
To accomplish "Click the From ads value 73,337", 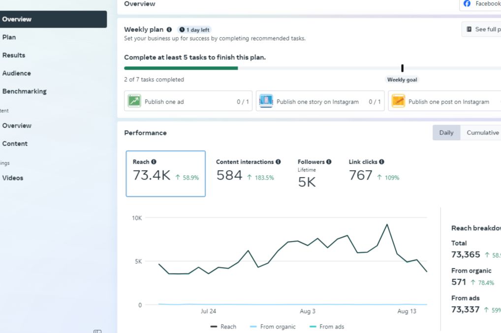I will pos(465,309).
